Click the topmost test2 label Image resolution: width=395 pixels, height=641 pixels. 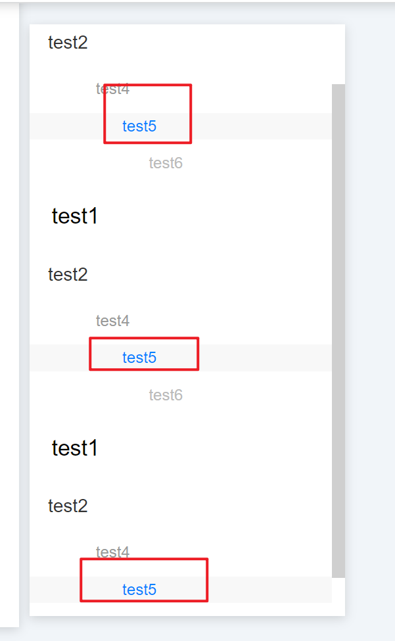(x=67, y=43)
